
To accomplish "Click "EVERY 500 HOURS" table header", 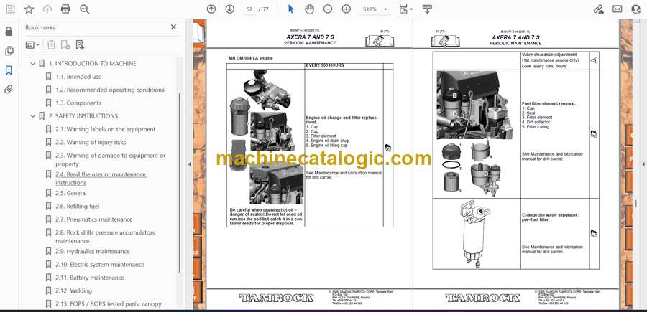I will [x=325, y=65].
